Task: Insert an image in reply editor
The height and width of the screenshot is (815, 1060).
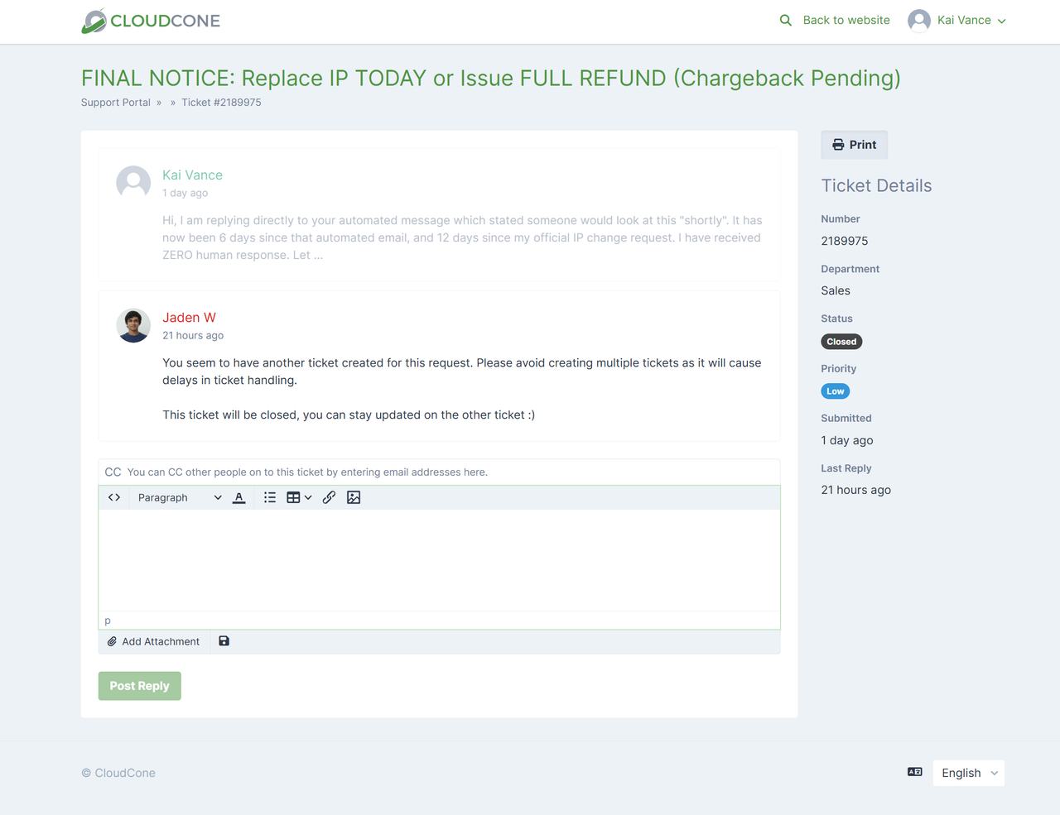Action: tap(354, 497)
